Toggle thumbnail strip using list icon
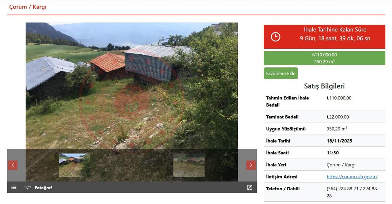 pyautogui.click(x=14, y=187)
